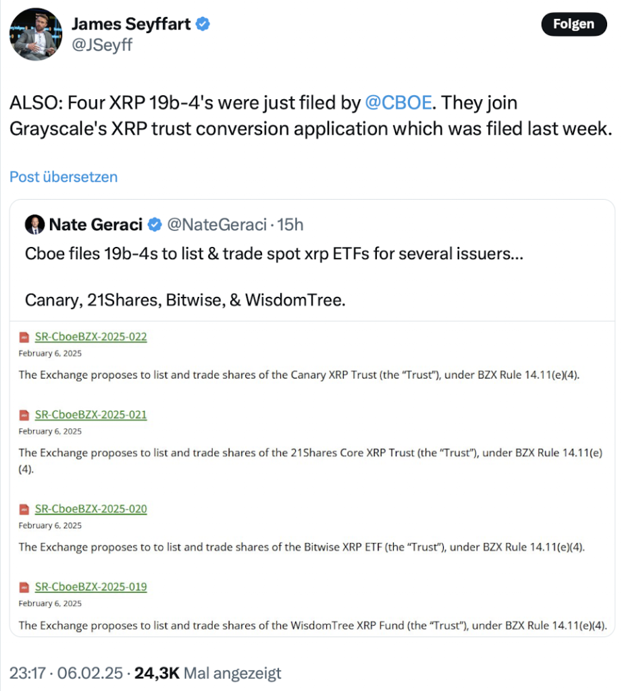Open the SR-CboeBZX-2025-019 filing link
Image resolution: width=624 pixels, height=691 pixels.
click(91, 587)
